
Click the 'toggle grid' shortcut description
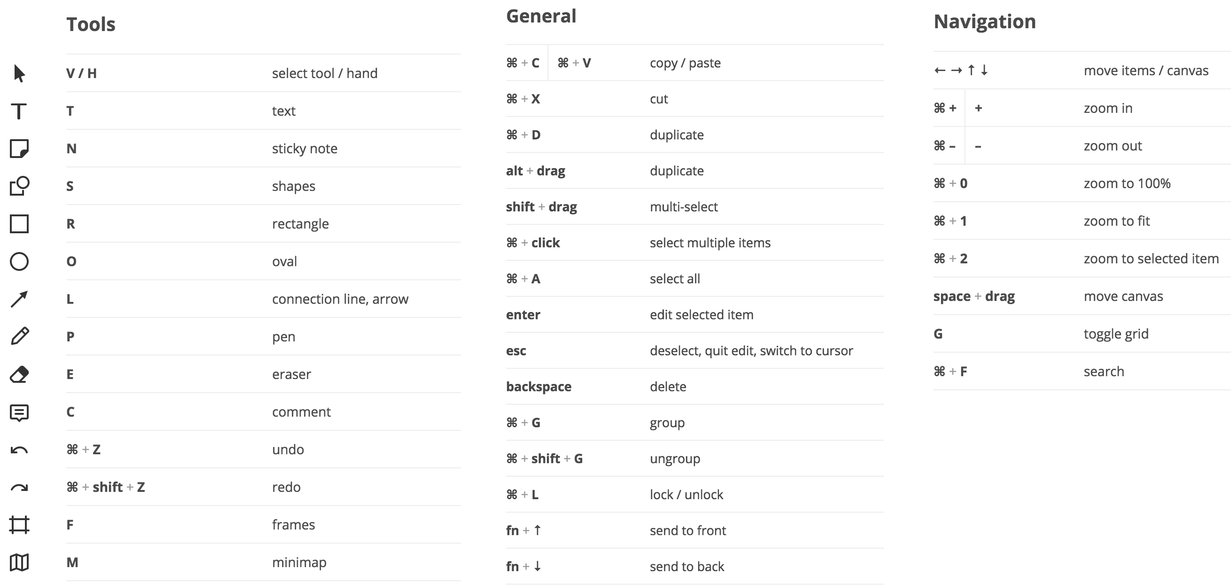[1116, 334]
